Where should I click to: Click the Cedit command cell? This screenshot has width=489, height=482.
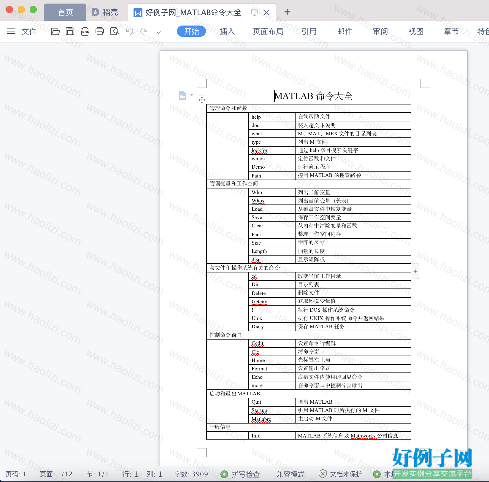pos(272,343)
